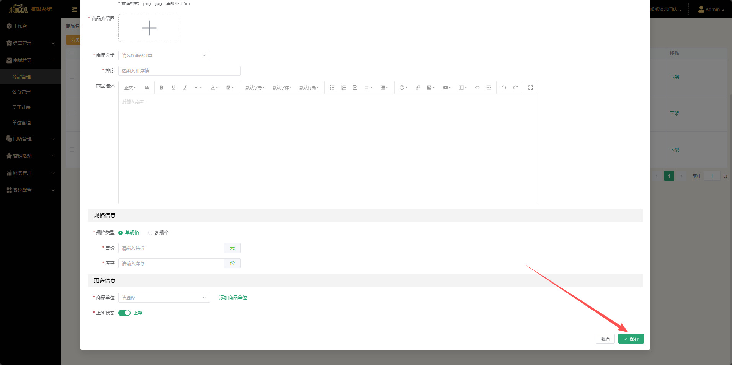Insert a table into the product description
732x365 pixels.
[462, 87]
